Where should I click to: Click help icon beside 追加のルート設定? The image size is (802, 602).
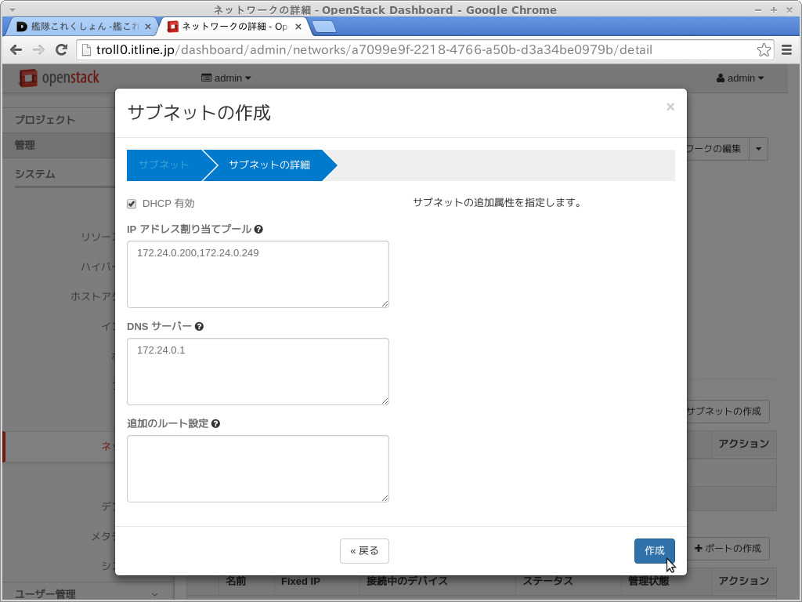[215, 424]
